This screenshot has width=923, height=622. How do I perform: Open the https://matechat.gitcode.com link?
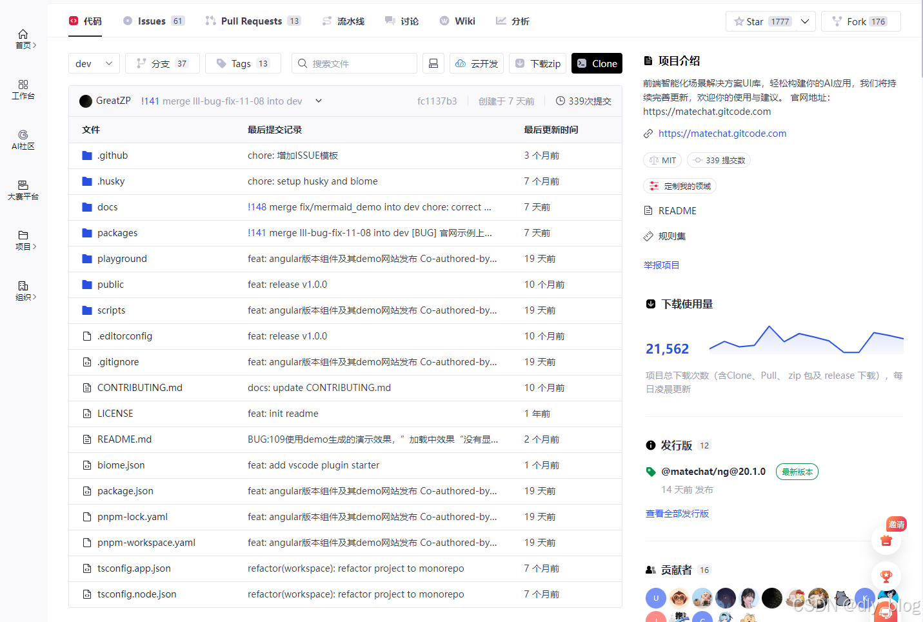(722, 134)
